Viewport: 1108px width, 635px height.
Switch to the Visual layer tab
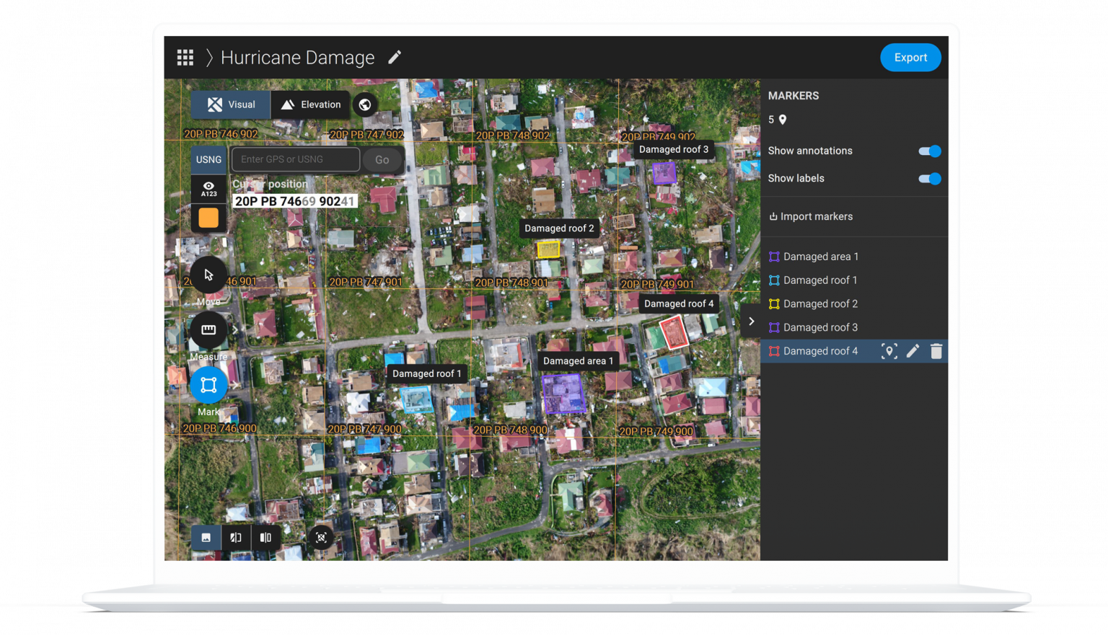(230, 104)
